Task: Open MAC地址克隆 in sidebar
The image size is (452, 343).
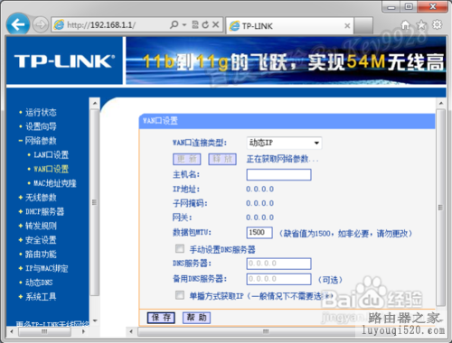Action: [55, 183]
